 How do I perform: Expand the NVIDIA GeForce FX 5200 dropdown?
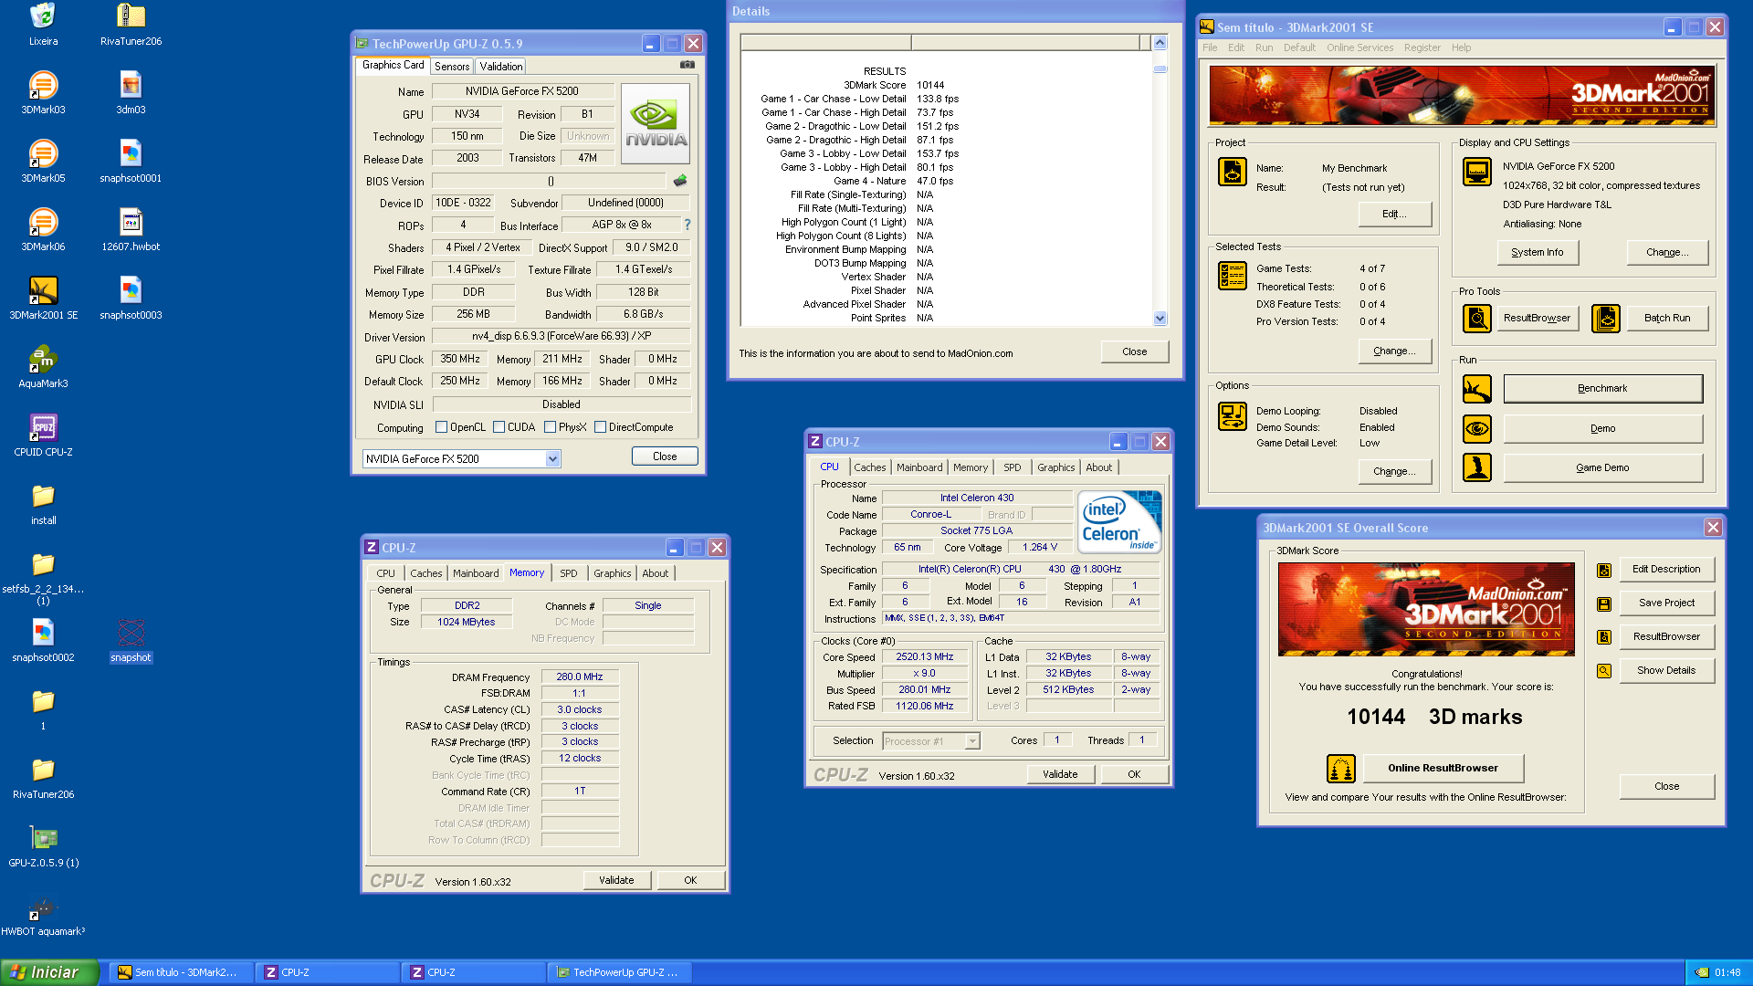tap(552, 459)
